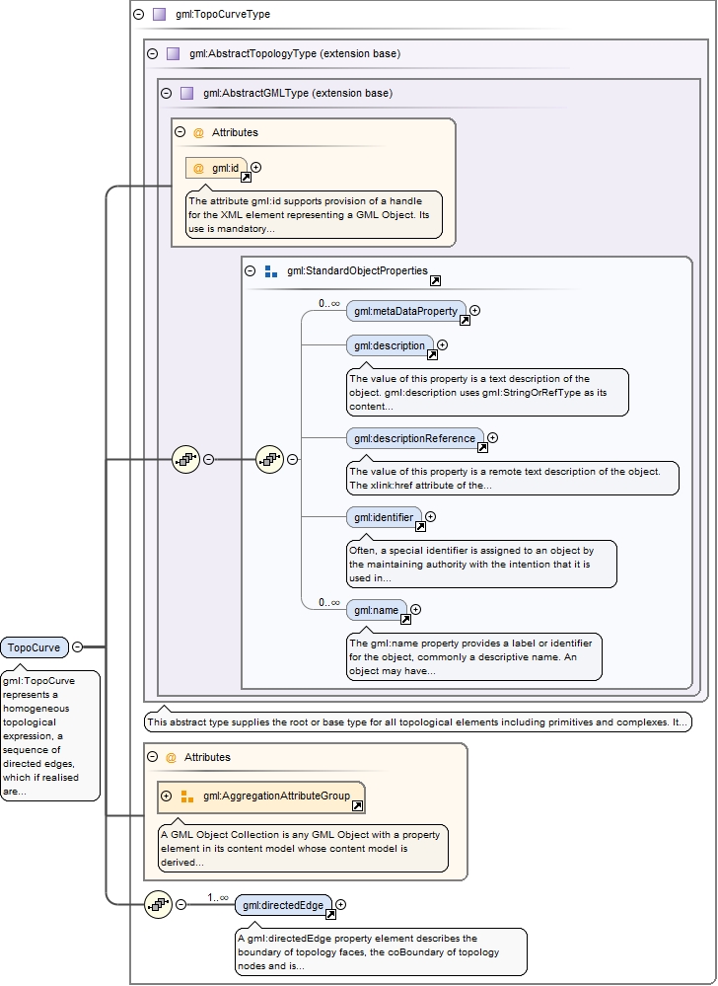This screenshot has width=718, height=986.
Task: Select the gml:identifier element
Action: tap(384, 517)
